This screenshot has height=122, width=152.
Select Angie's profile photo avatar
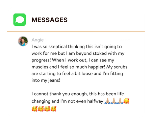coord(23,41)
